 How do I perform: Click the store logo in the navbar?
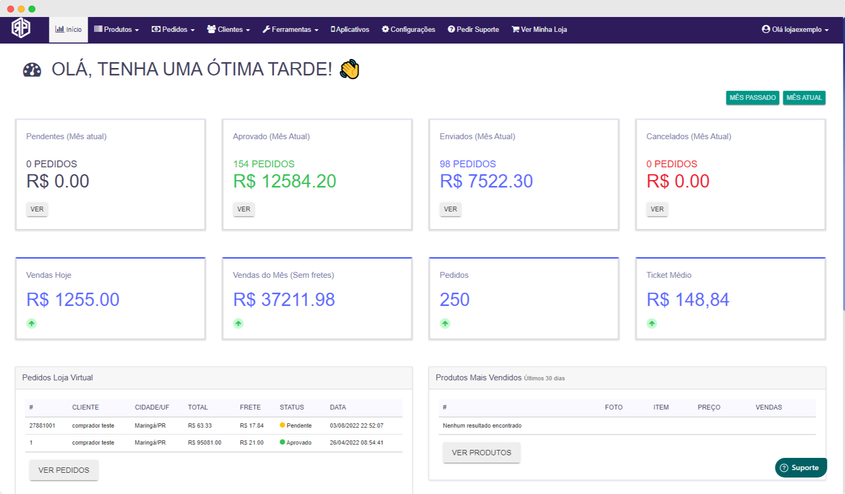[x=21, y=28]
